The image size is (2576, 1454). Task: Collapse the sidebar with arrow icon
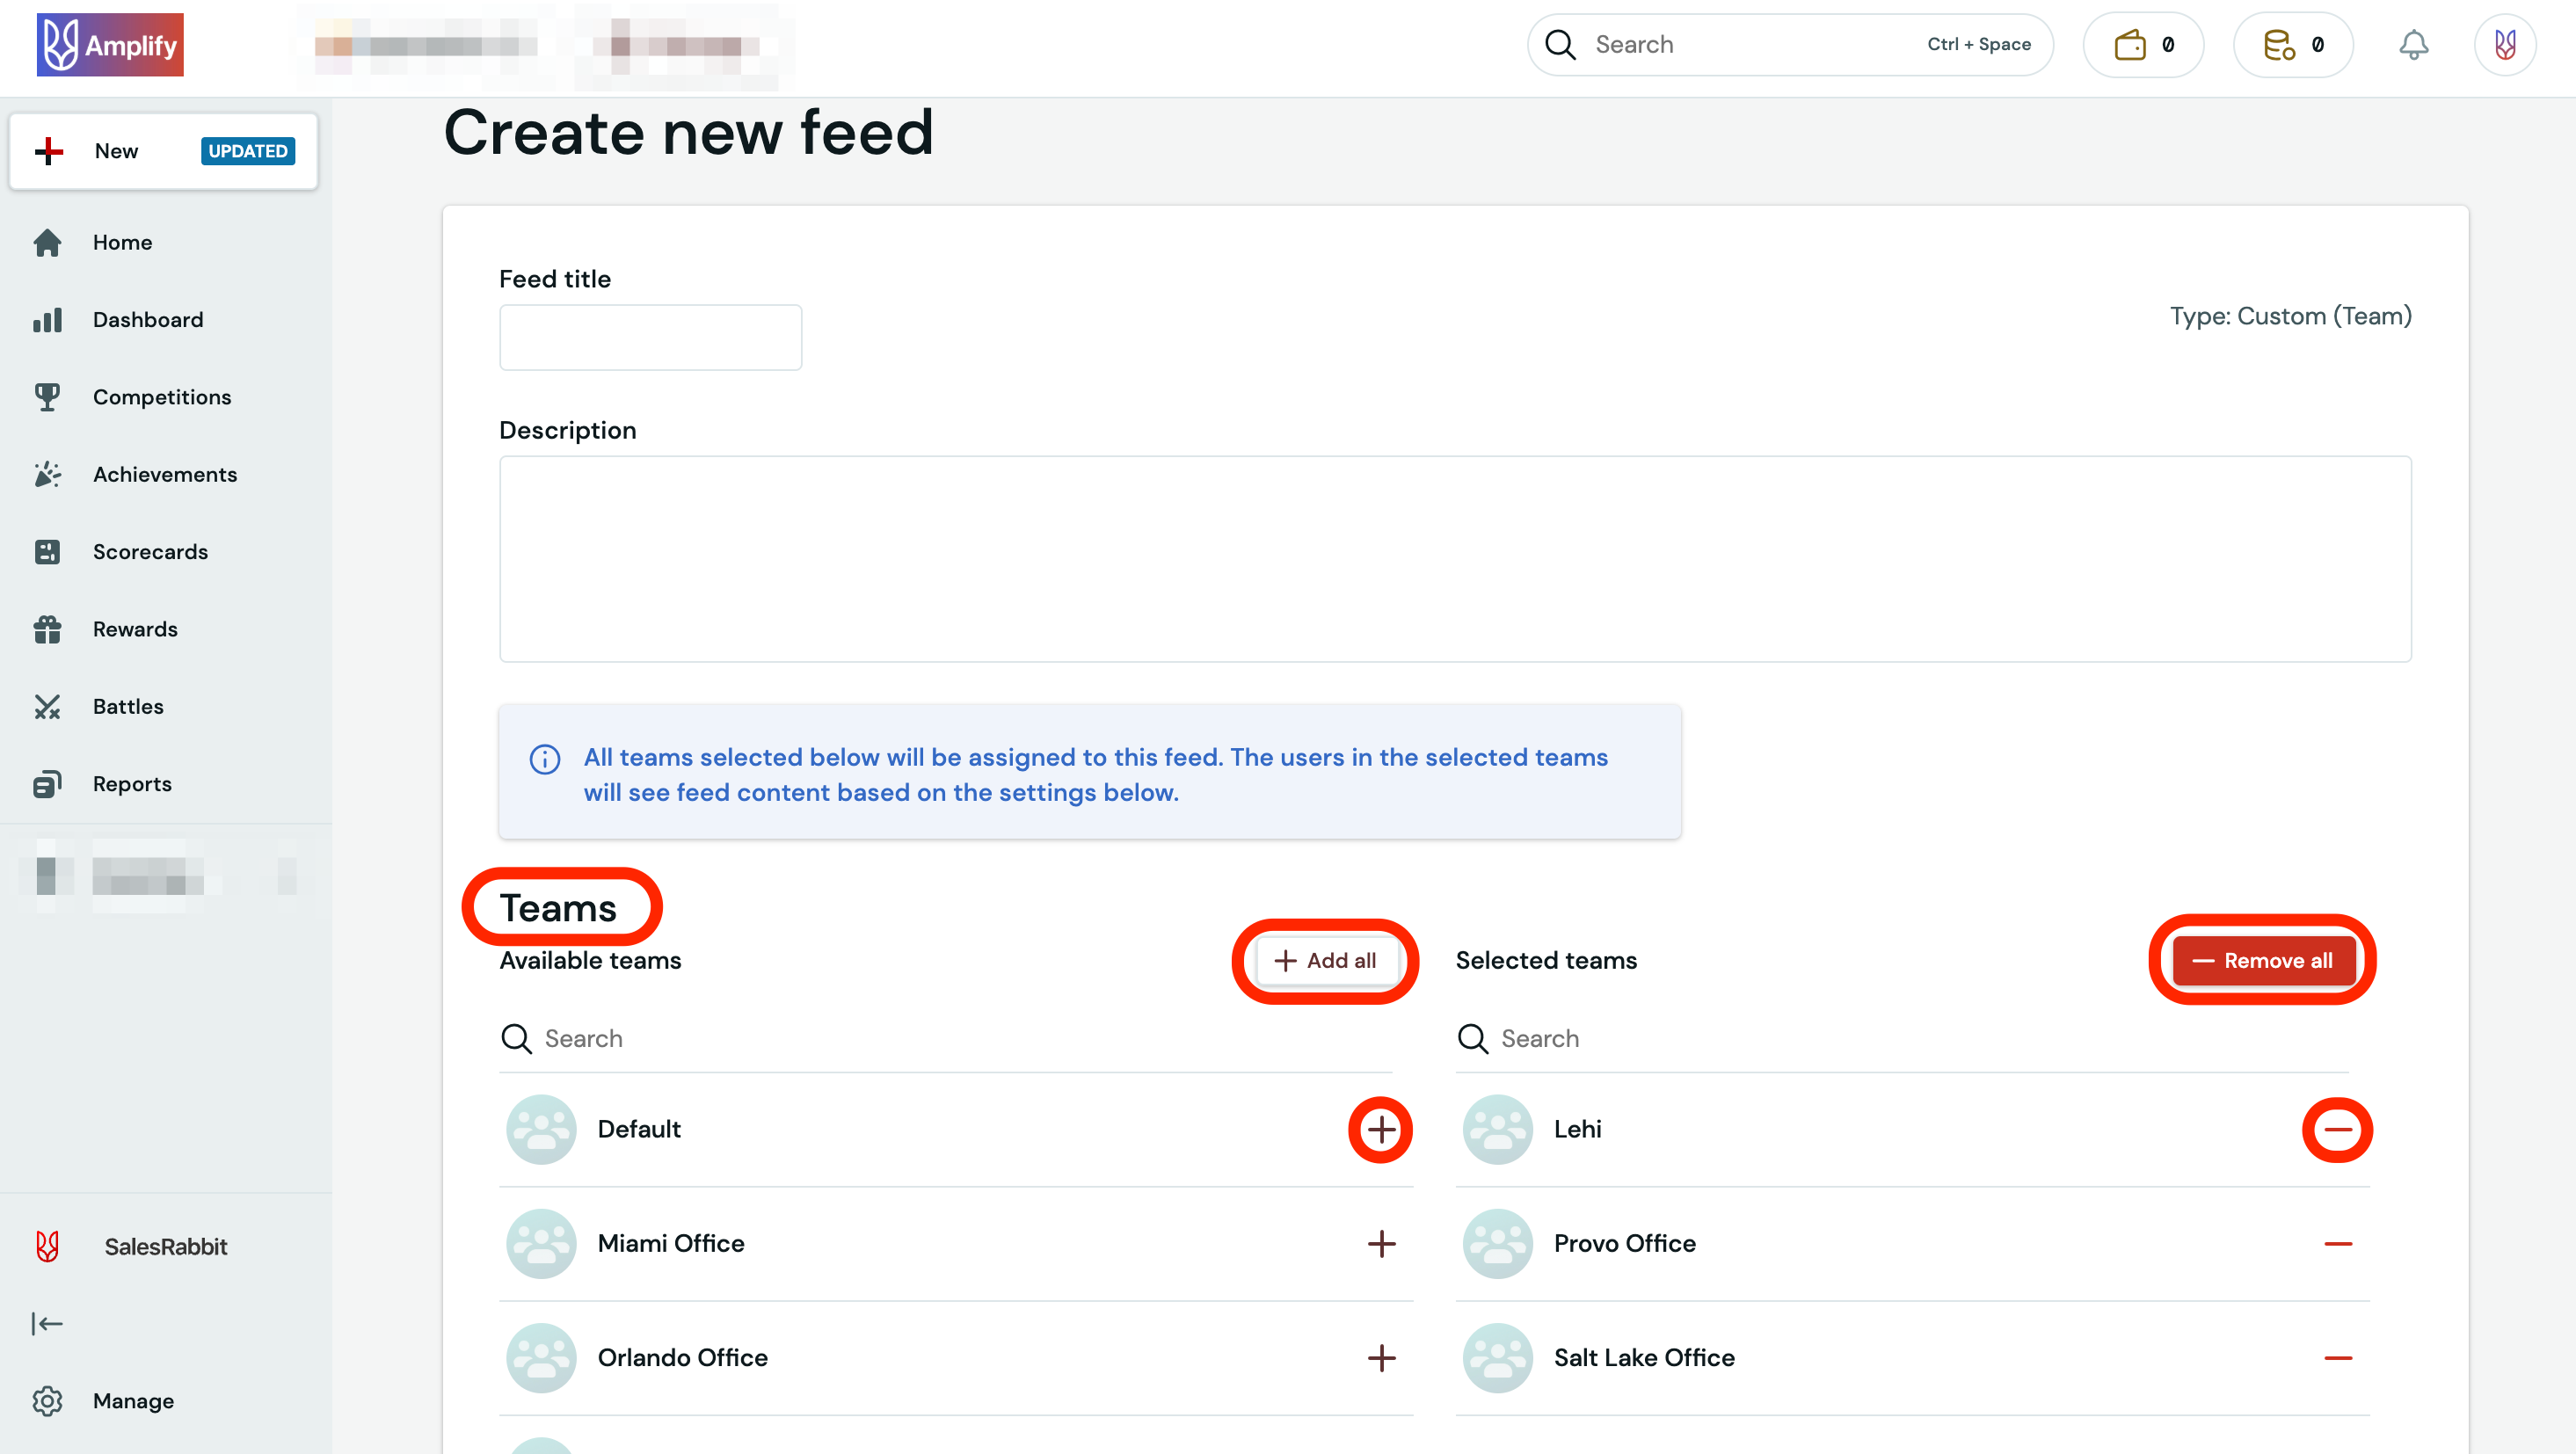click(x=46, y=1323)
